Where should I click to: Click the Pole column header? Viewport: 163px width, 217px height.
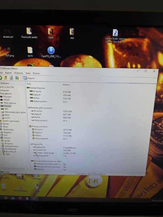coord(29,84)
